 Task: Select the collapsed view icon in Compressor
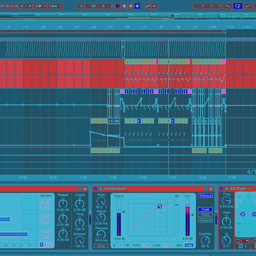pyautogui.click(x=114, y=245)
